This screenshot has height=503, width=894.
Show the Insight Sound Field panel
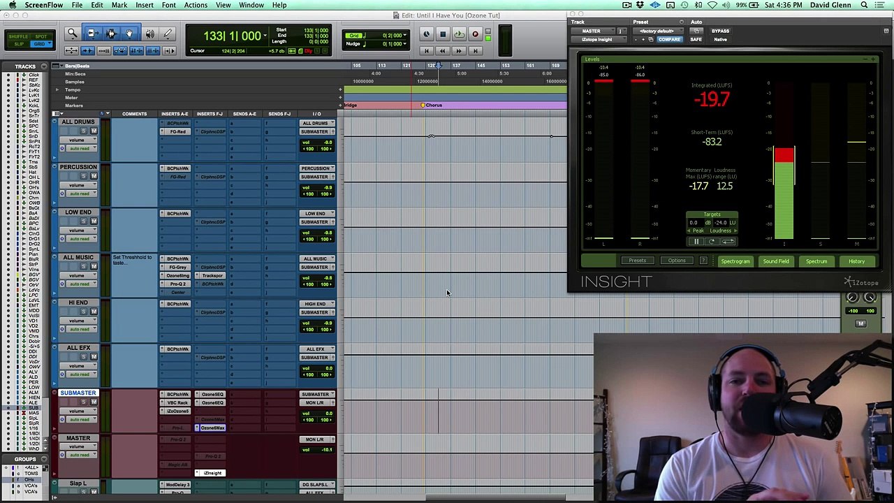pos(776,261)
